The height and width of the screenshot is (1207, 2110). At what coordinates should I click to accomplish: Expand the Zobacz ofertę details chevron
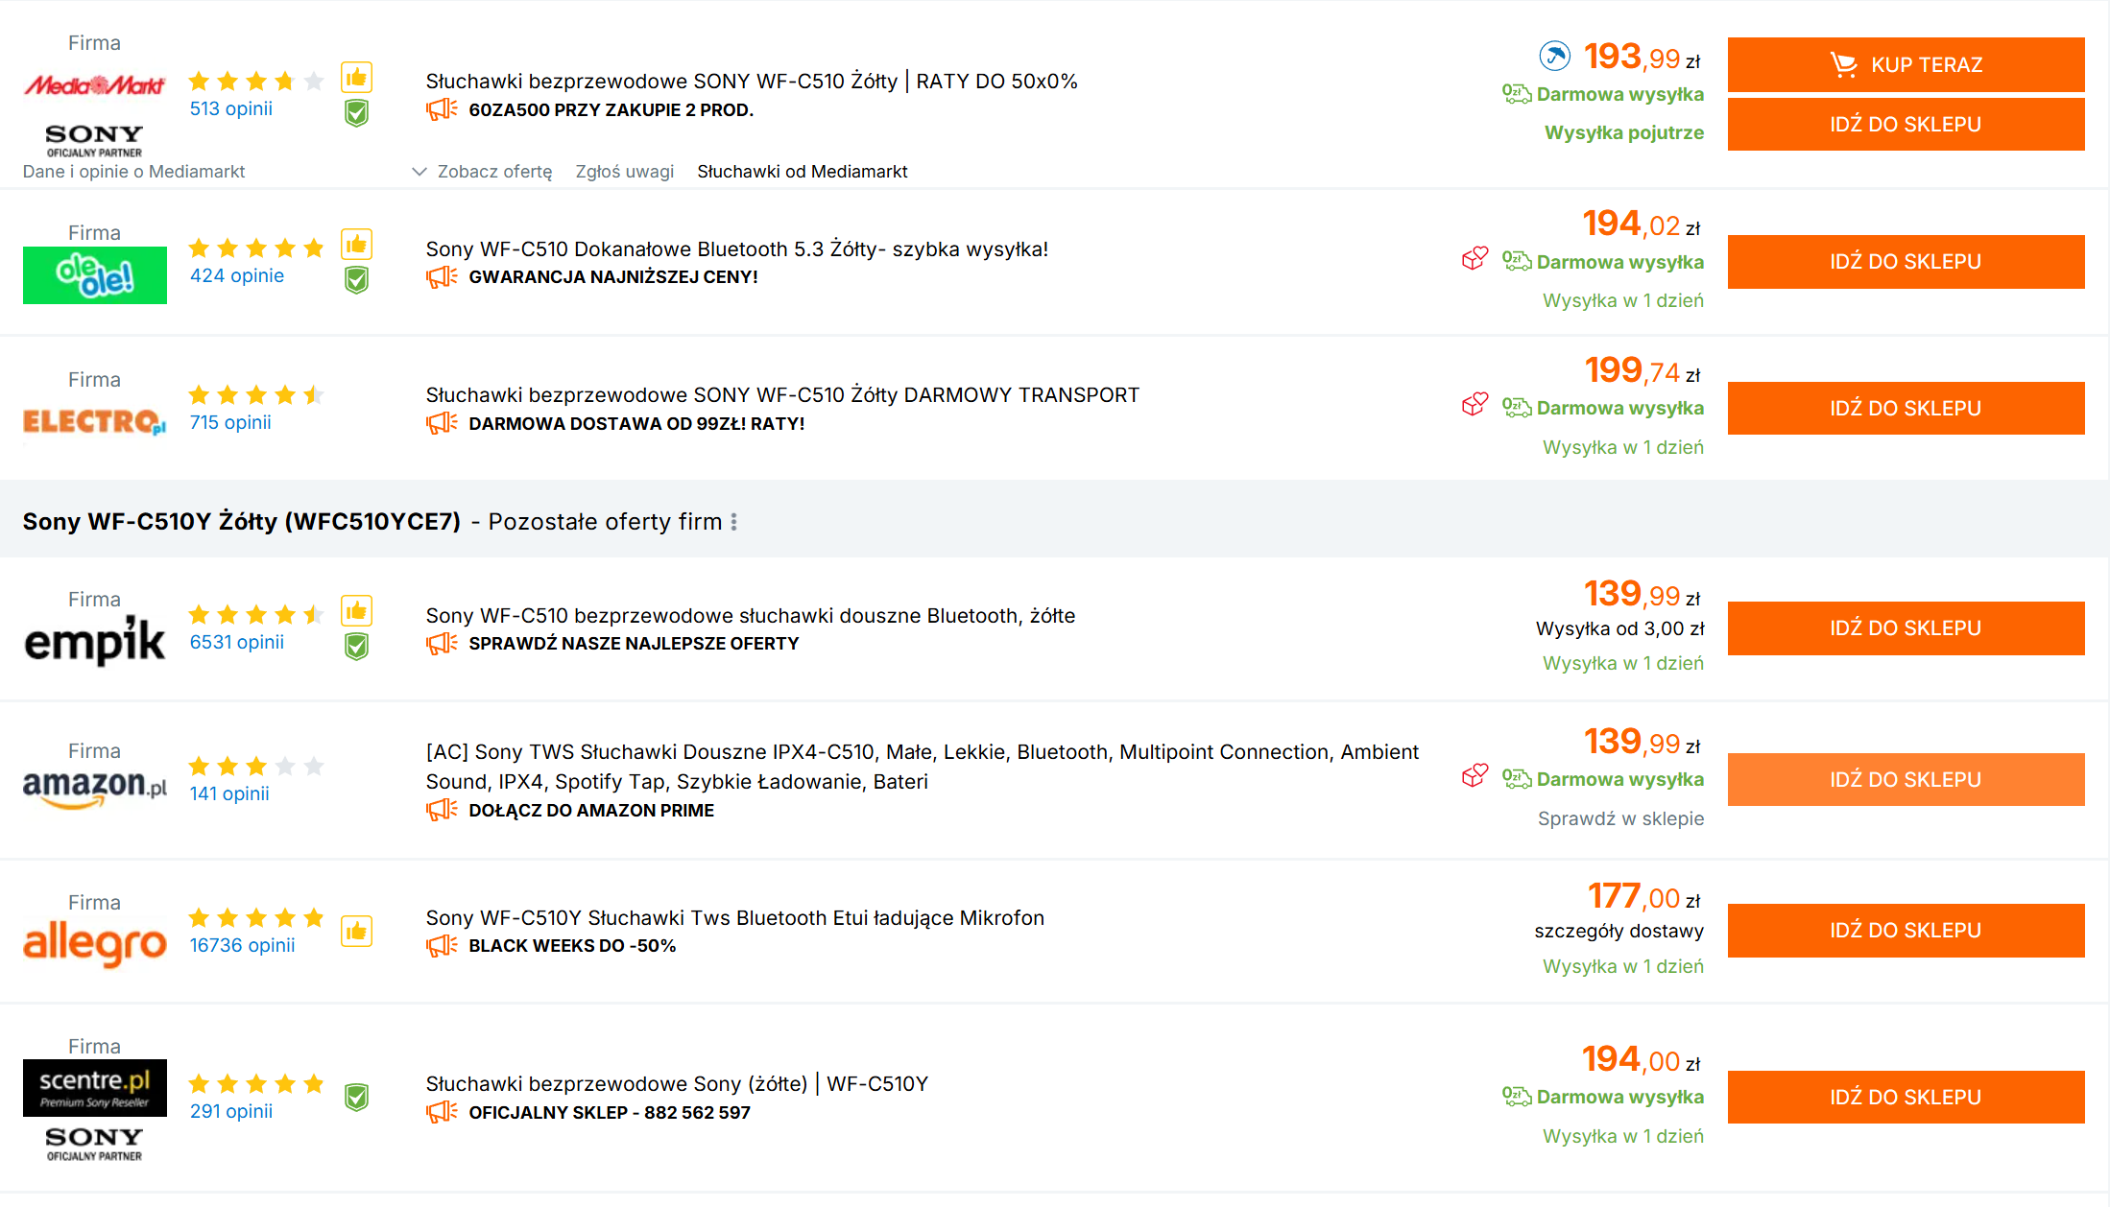point(420,172)
